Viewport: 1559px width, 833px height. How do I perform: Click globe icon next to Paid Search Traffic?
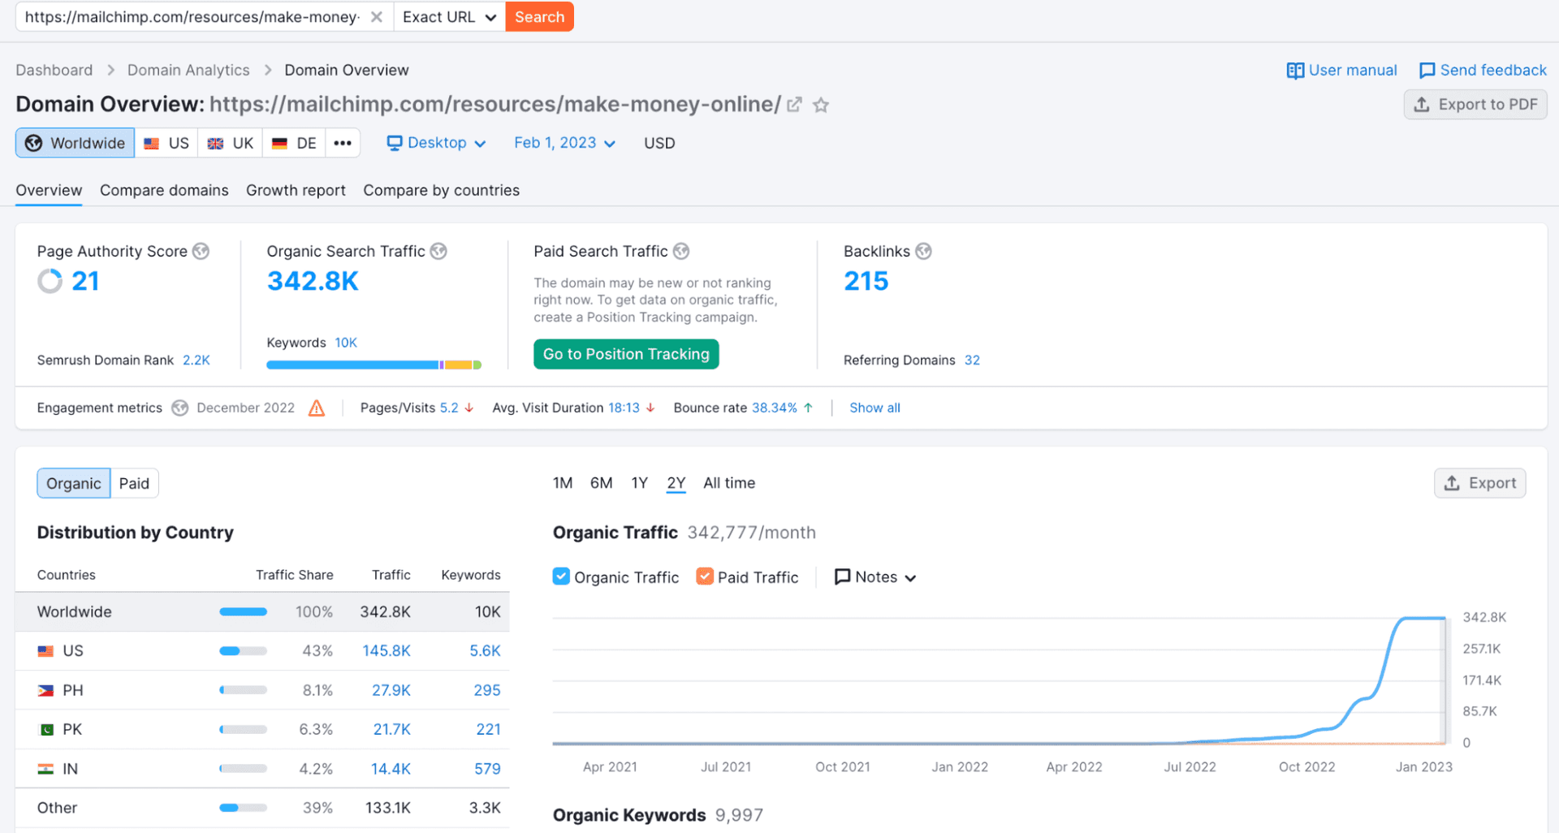(681, 252)
